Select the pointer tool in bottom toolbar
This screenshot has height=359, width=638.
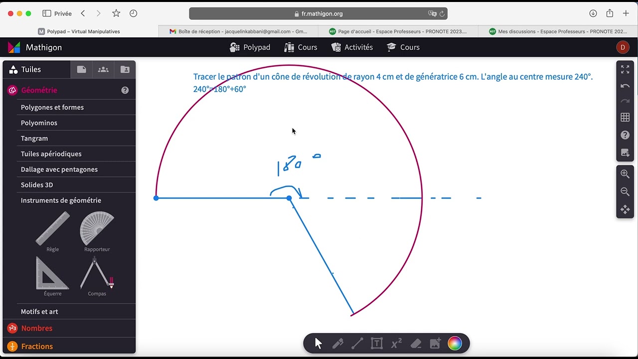click(319, 344)
